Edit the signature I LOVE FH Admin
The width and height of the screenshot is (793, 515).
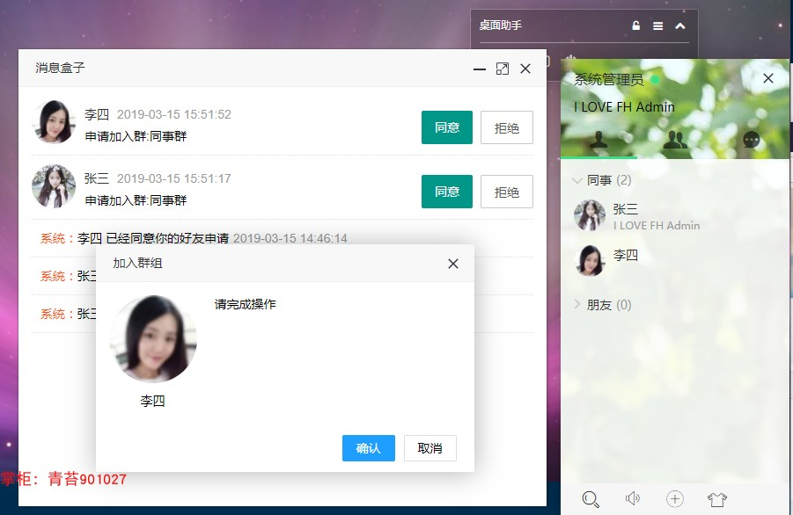coord(624,107)
